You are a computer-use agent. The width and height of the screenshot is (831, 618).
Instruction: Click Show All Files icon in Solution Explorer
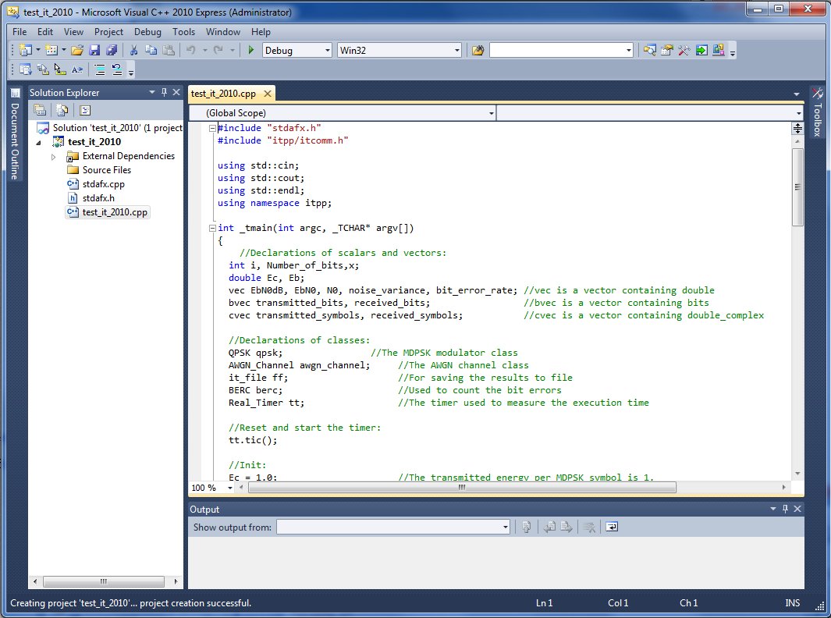click(62, 110)
